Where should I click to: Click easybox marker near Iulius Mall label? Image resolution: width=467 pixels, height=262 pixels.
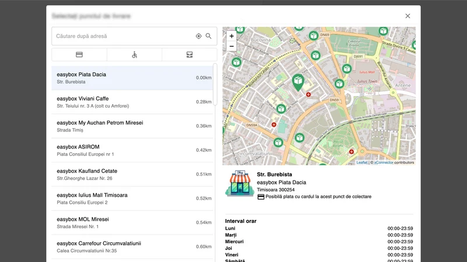point(346,69)
